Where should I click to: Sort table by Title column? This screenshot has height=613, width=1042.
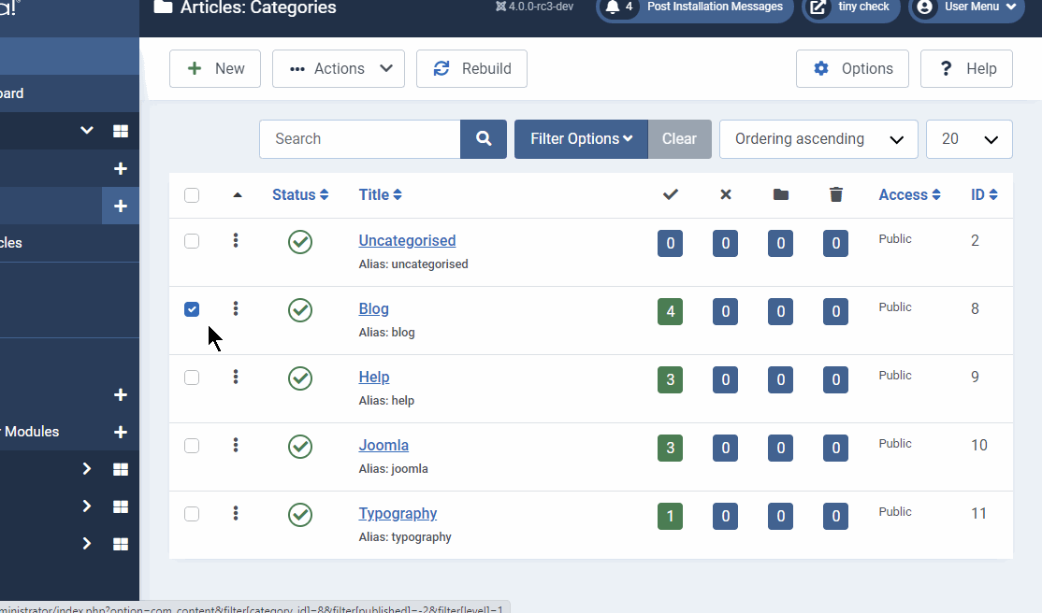[x=380, y=194]
